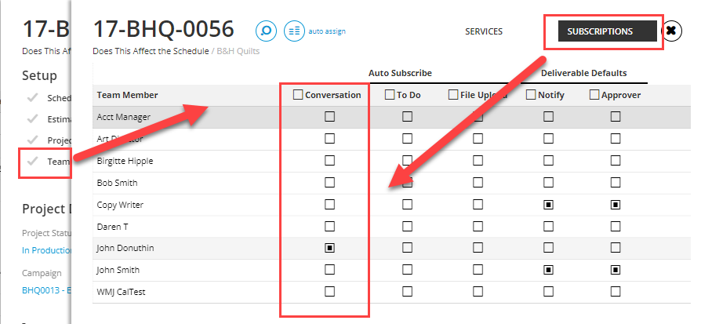
Task: Uncheck Notify for John Smith
Action: 548,269
